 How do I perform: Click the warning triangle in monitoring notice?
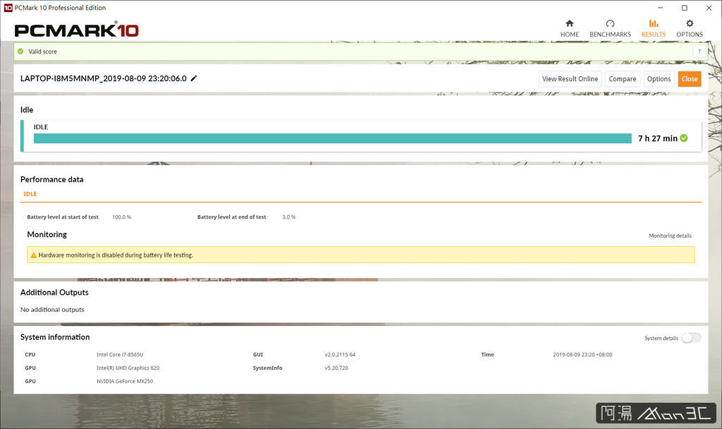click(33, 255)
